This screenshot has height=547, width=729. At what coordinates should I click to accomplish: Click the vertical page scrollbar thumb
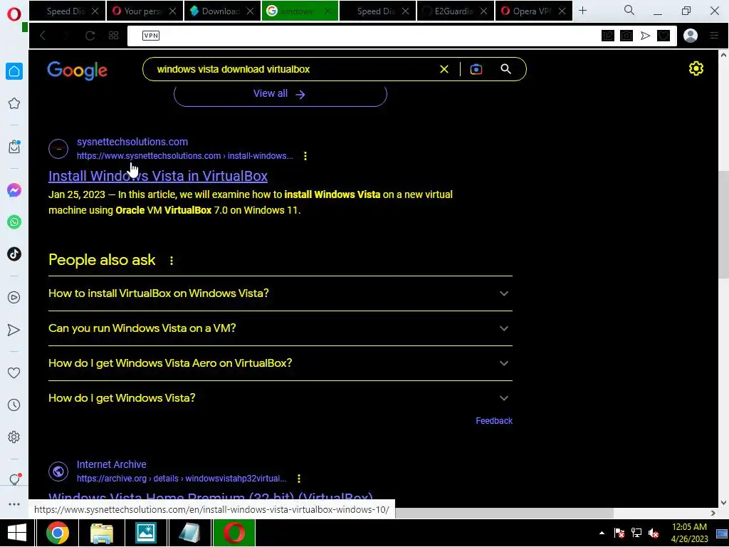[723, 224]
